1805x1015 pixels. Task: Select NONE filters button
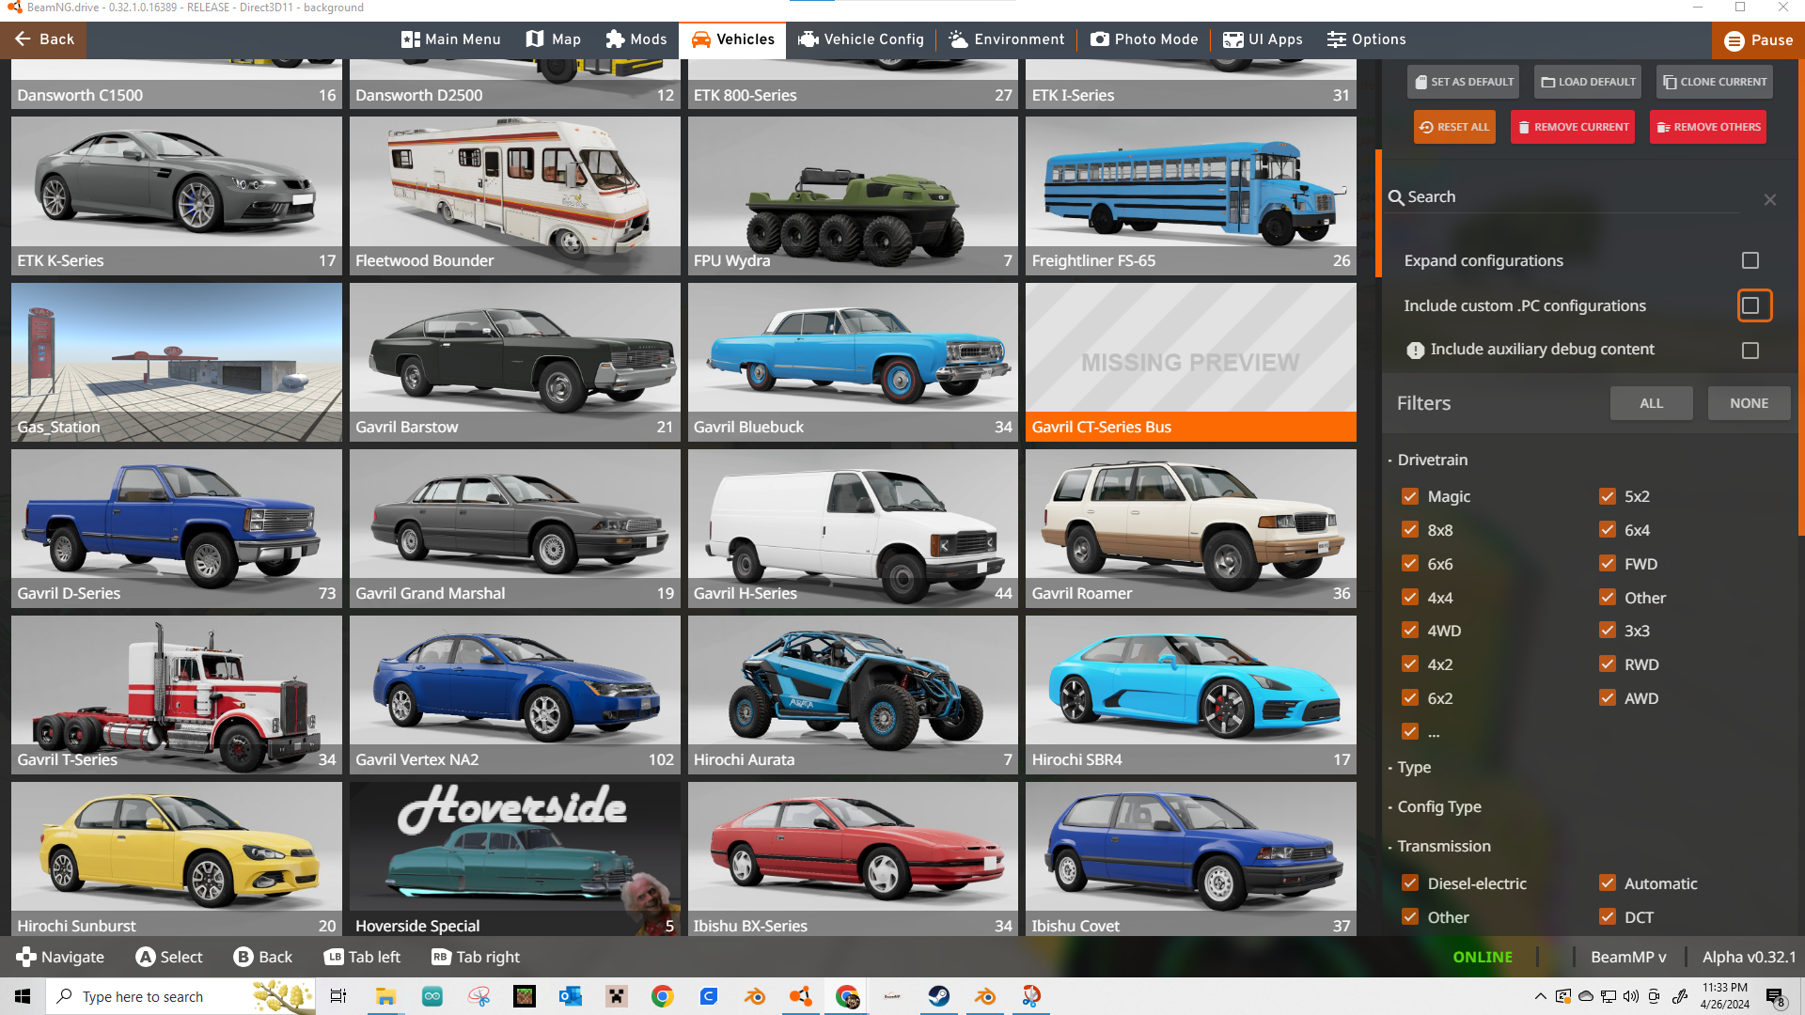tap(1750, 403)
